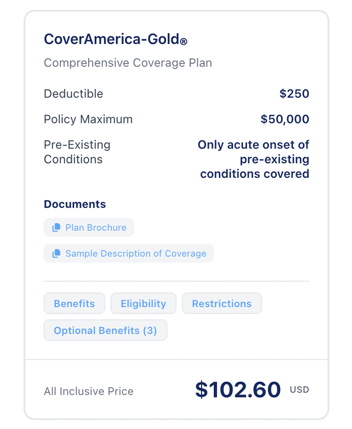Image resolution: width=352 pixels, height=429 pixels.
Task: Click the $250 deductible amount
Action: click(x=294, y=94)
